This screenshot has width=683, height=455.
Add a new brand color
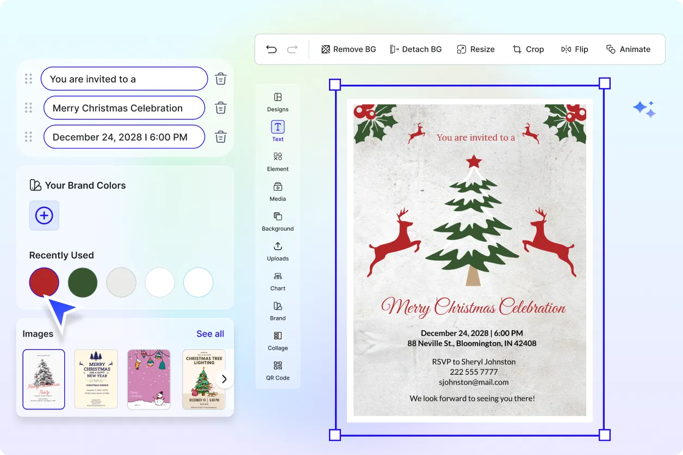tap(44, 216)
